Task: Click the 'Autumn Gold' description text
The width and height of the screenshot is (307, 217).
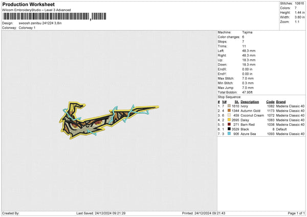Action: point(250,111)
